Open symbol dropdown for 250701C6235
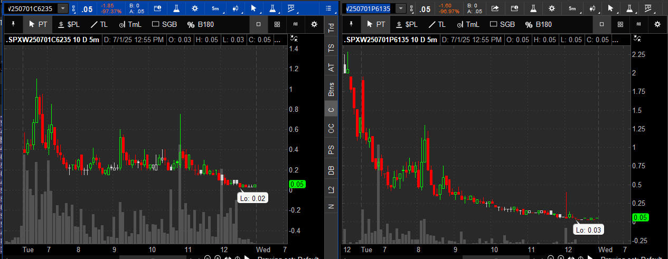The image size is (668, 259). (x=63, y=8)
